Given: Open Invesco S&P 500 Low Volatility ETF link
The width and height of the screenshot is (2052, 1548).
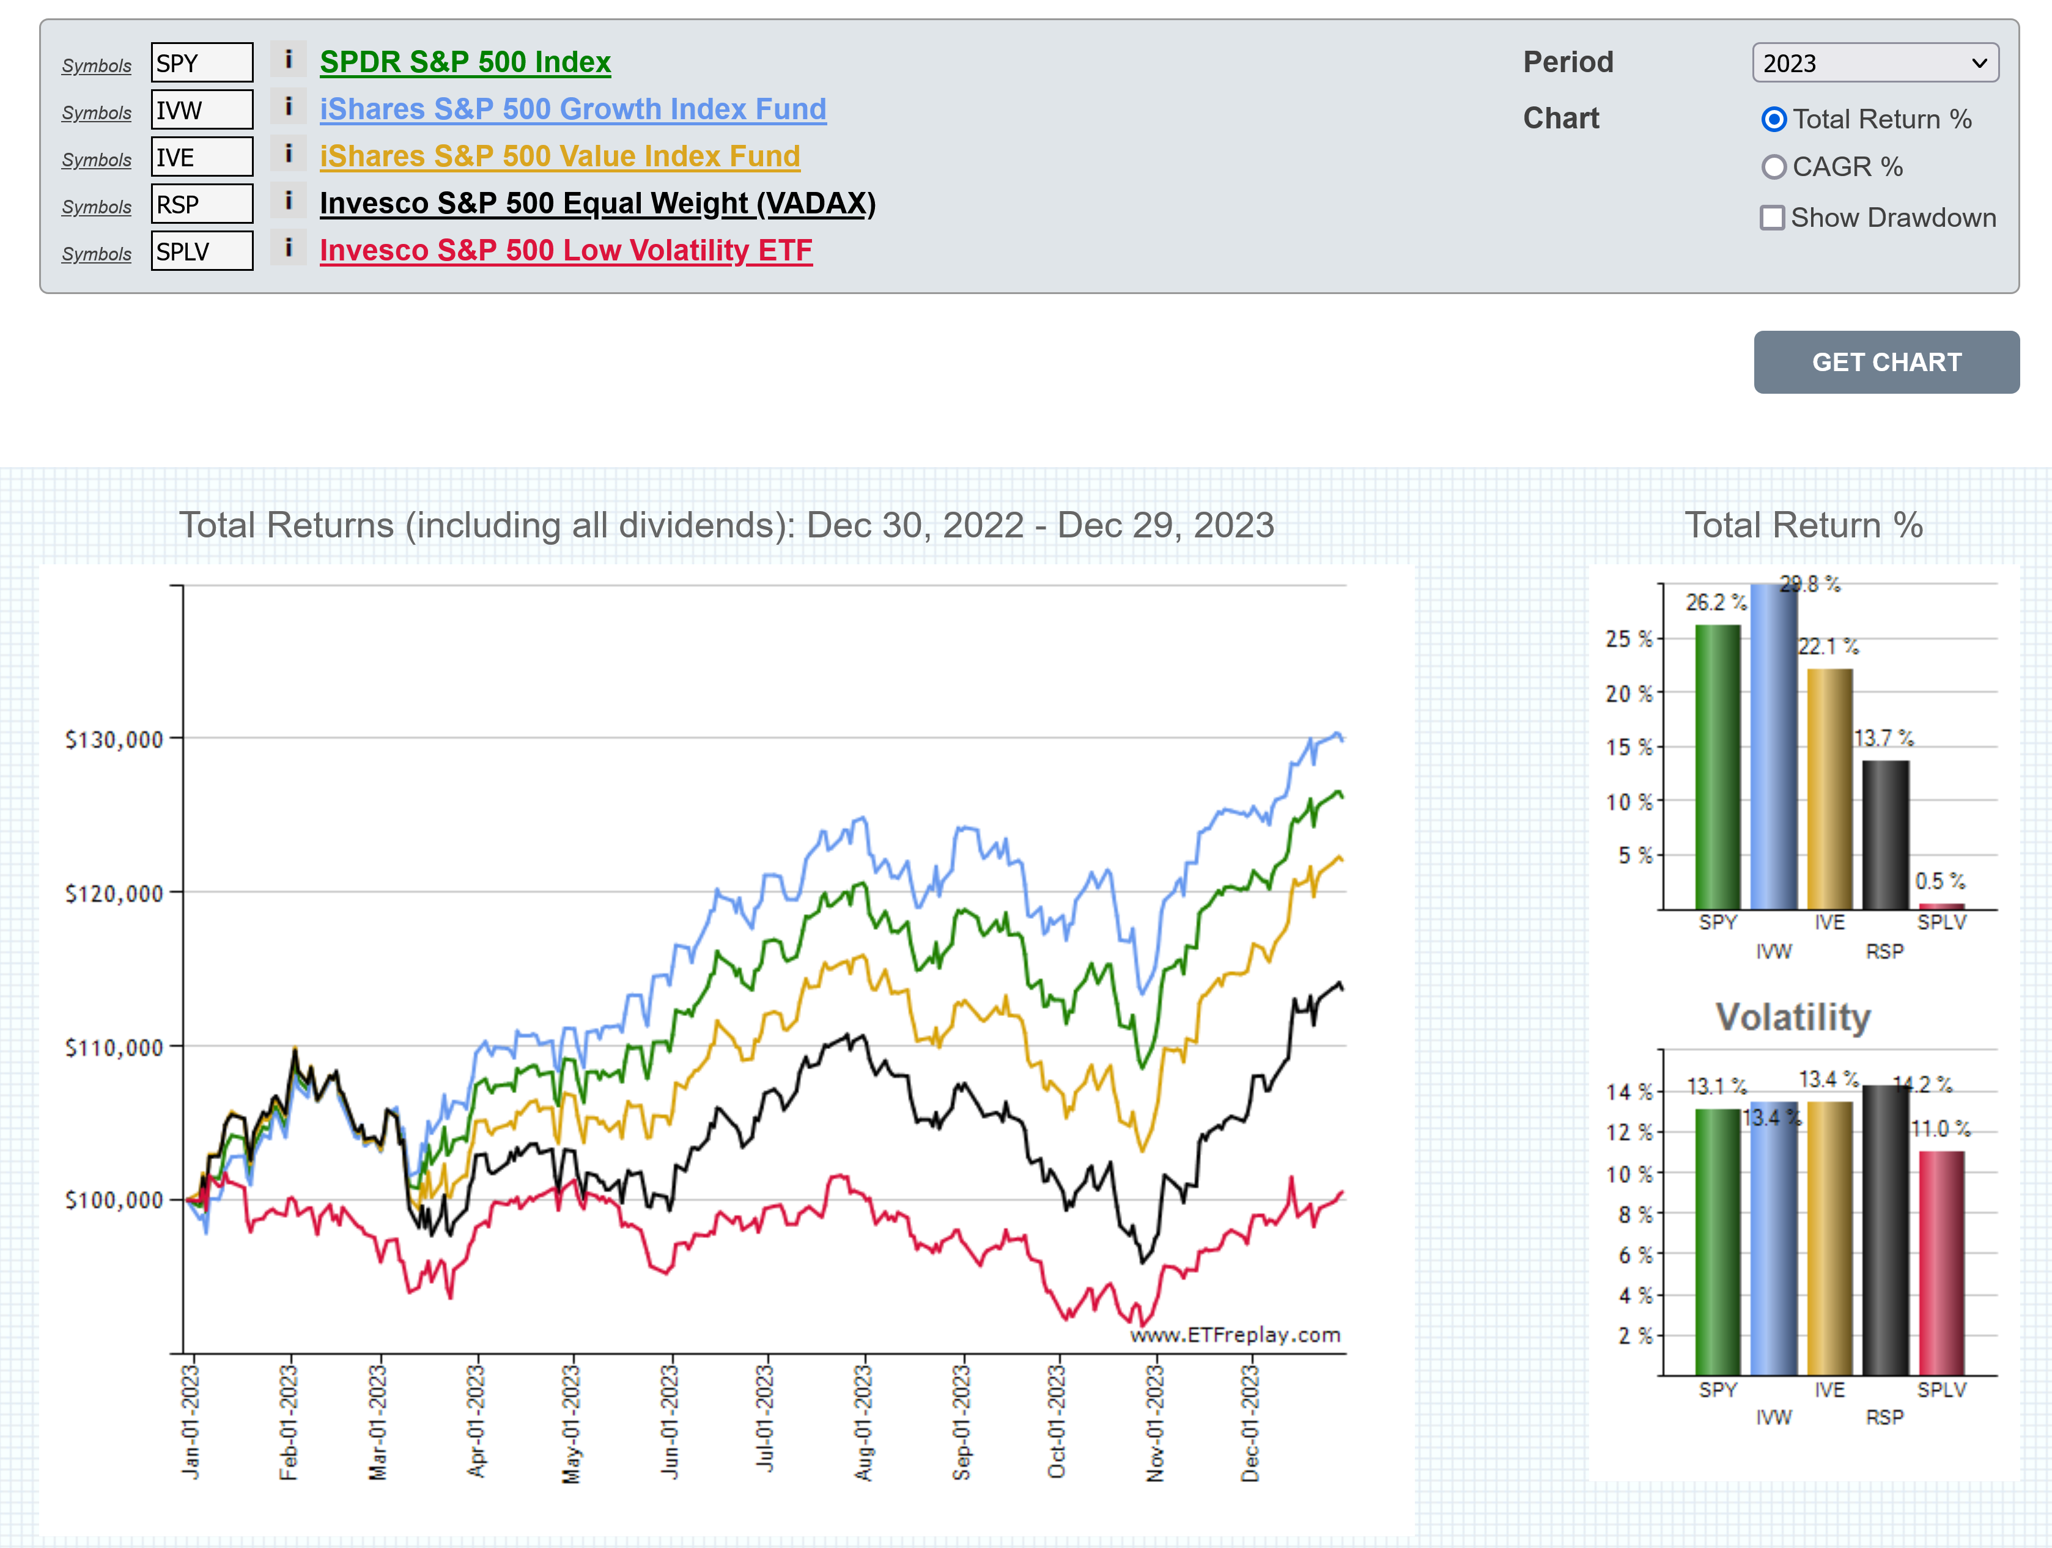Looking at the screenshot, I should 566,251.
